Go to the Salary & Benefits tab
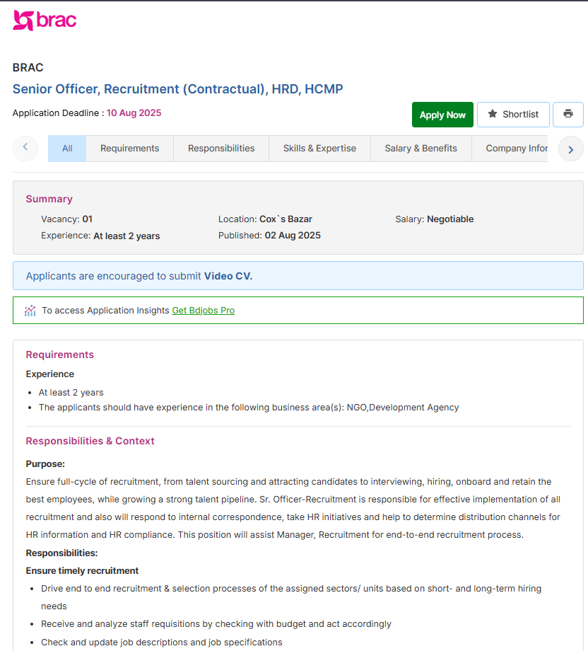This screenshot has height=651, width=588. click(x=421, y=148)
